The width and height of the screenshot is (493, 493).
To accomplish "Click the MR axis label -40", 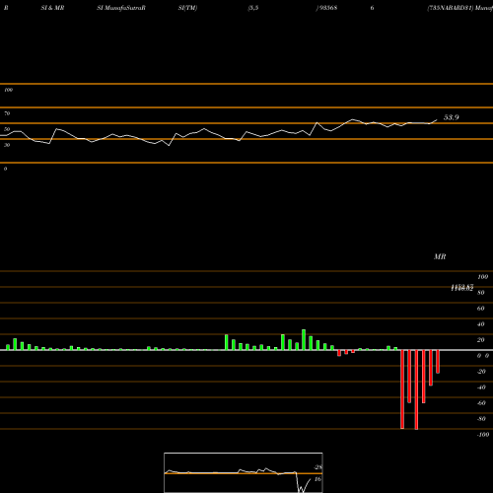I will 481,387.
